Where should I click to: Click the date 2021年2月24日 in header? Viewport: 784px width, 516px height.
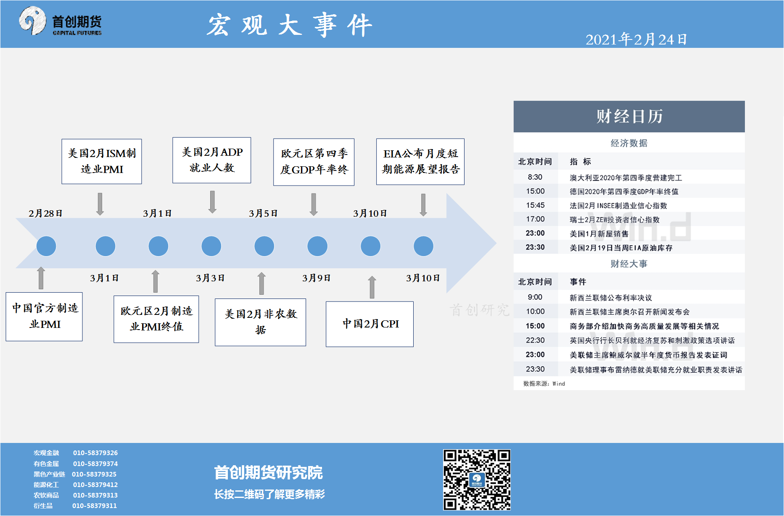(x=636, y=39)
